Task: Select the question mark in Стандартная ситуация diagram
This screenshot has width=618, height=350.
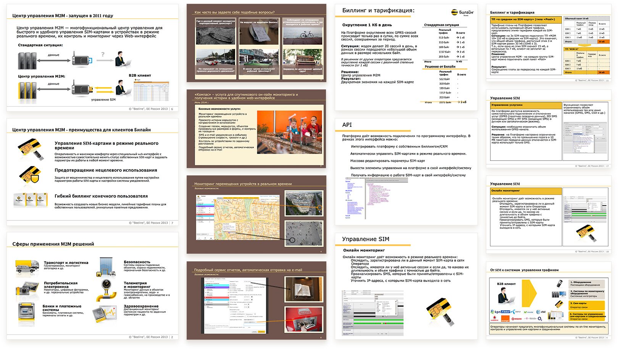Action: click(103, 55)
